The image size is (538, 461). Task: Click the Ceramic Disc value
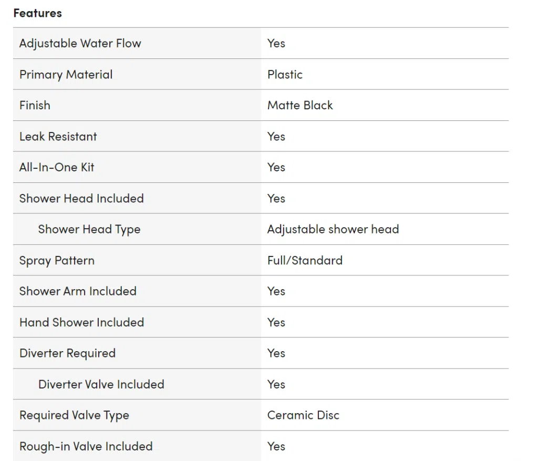[x=303, y=415]
